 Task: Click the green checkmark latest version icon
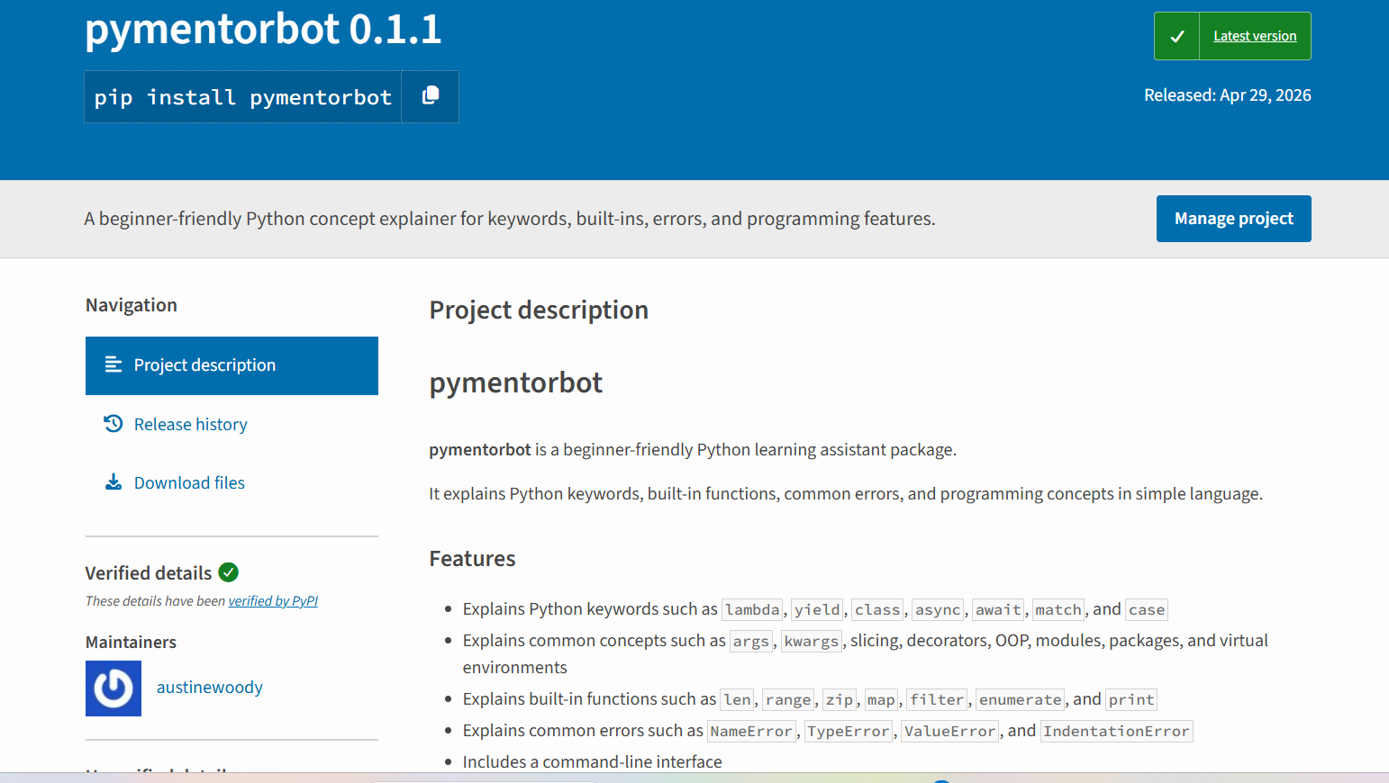1177,36
